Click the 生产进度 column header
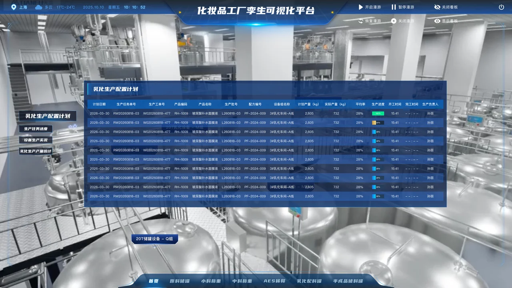Image resolution: width=512 pixels, height=288 pixels. 378,104
